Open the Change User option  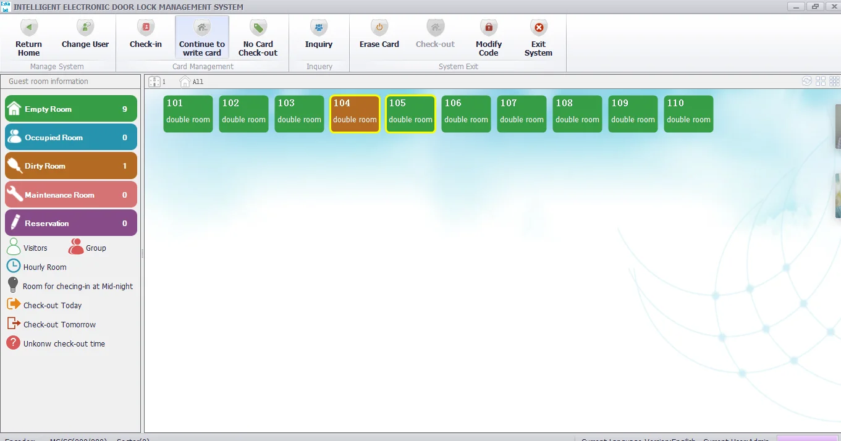(x=85, y=28)
